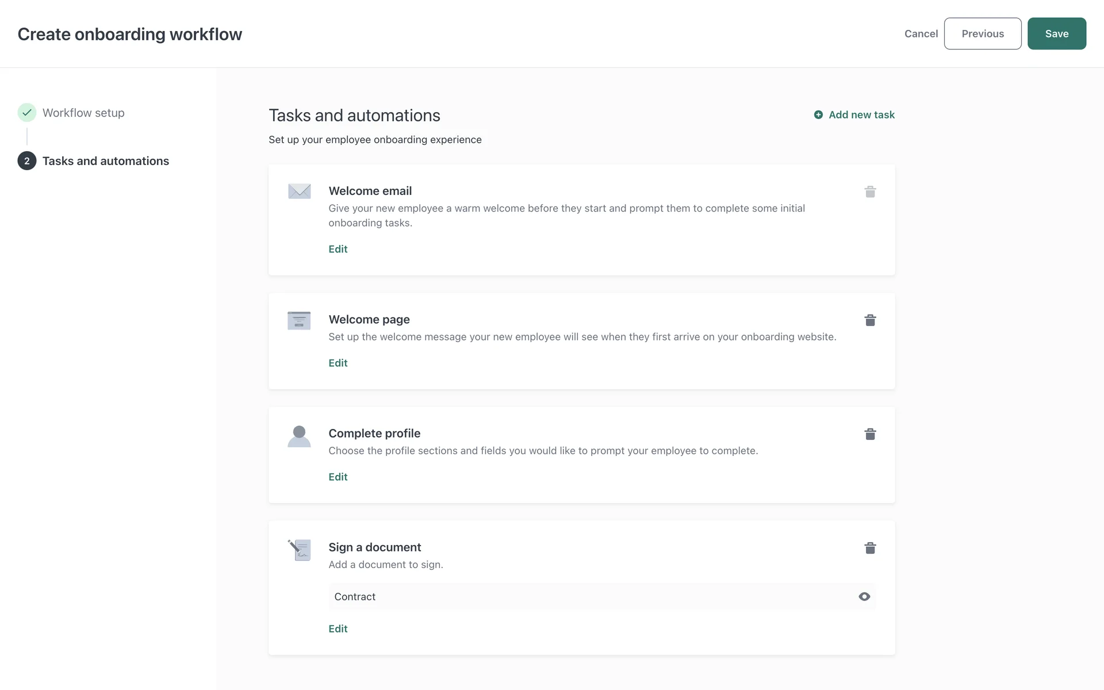The height and width of the screenshot is (690, 1104).
Task: Delete the Welcome email task
Action: click(870, 191)
